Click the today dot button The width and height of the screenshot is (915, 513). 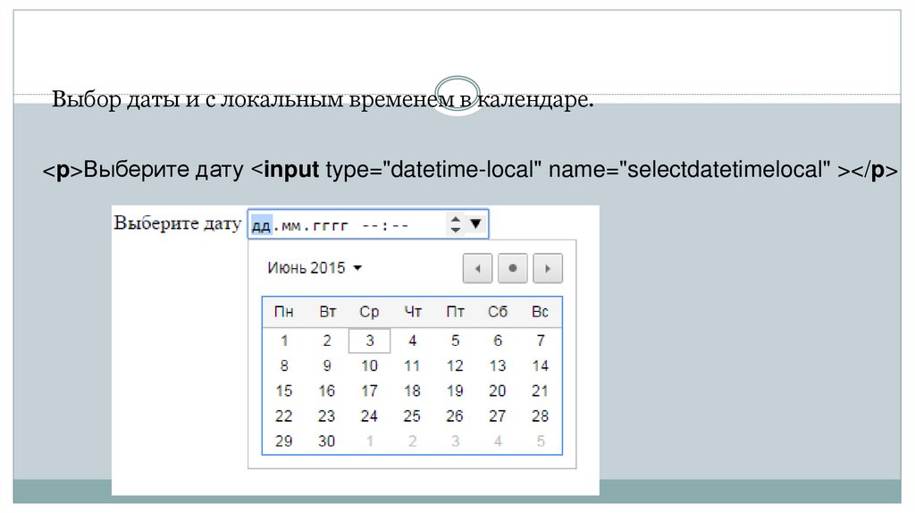(512, 268)
